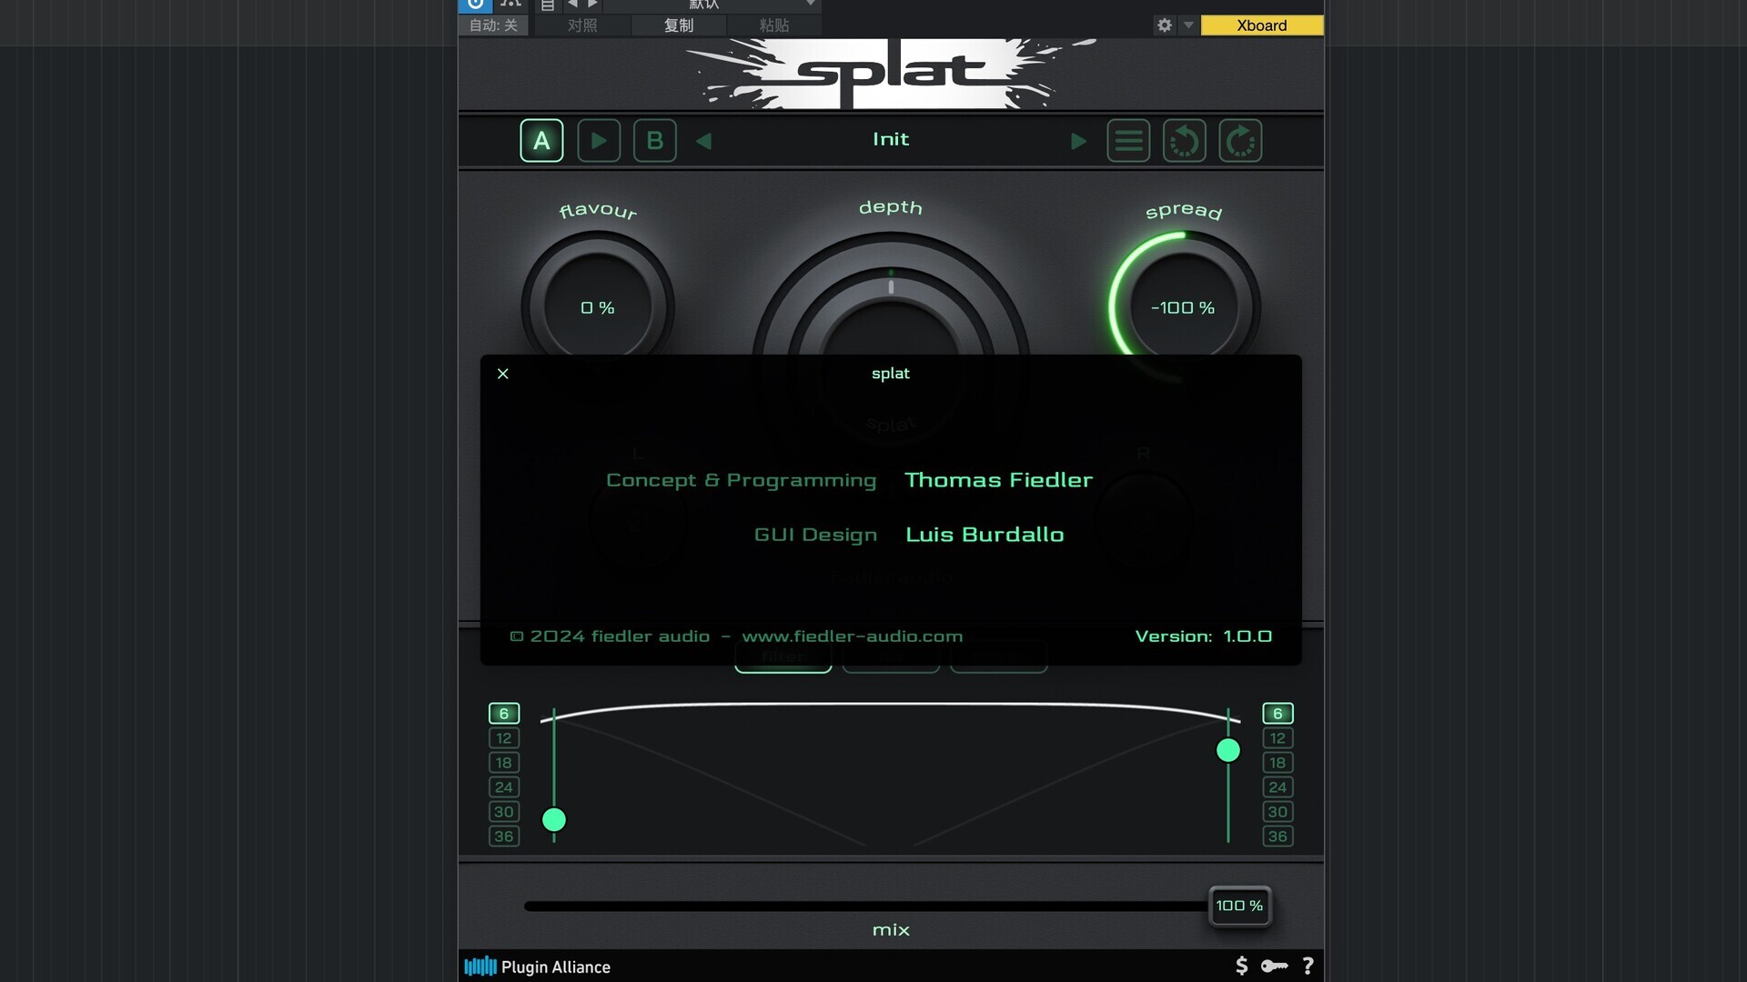
Task: Close the splat about dialog
Action: (x=503, y=374)
